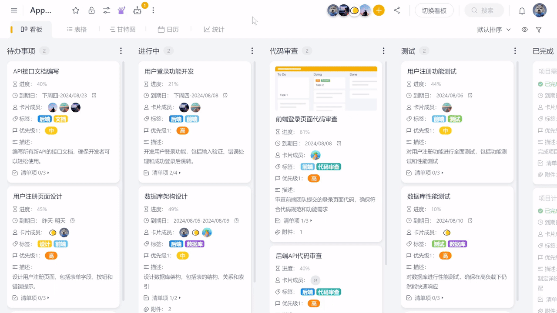Click calendar icon beside 昨天-明天 date
557x313 pixels.
[72, 220]
